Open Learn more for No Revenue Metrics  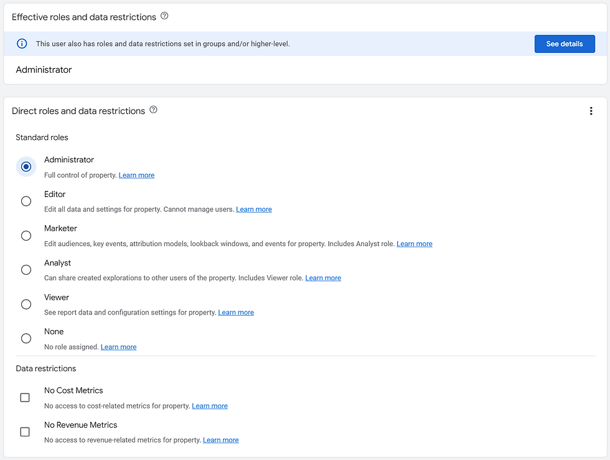point(221,440)
